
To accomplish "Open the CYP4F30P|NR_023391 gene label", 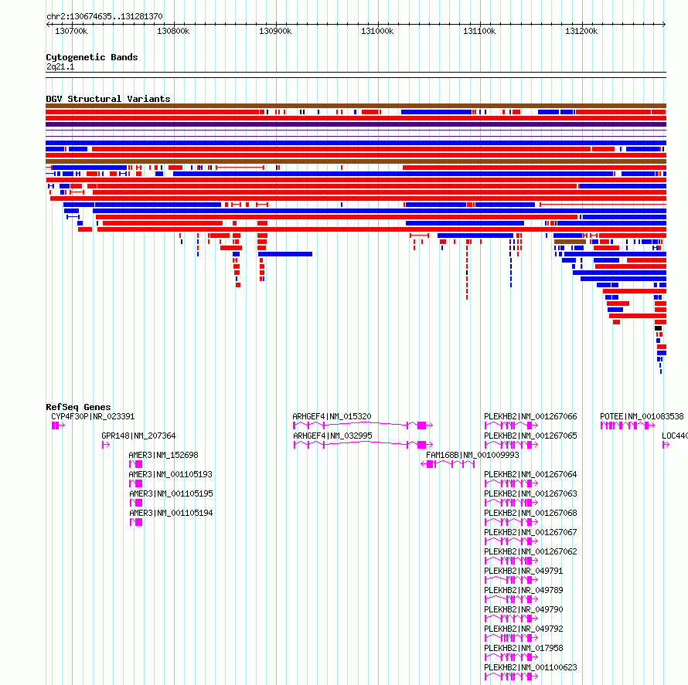I will [x=93, y=416].
